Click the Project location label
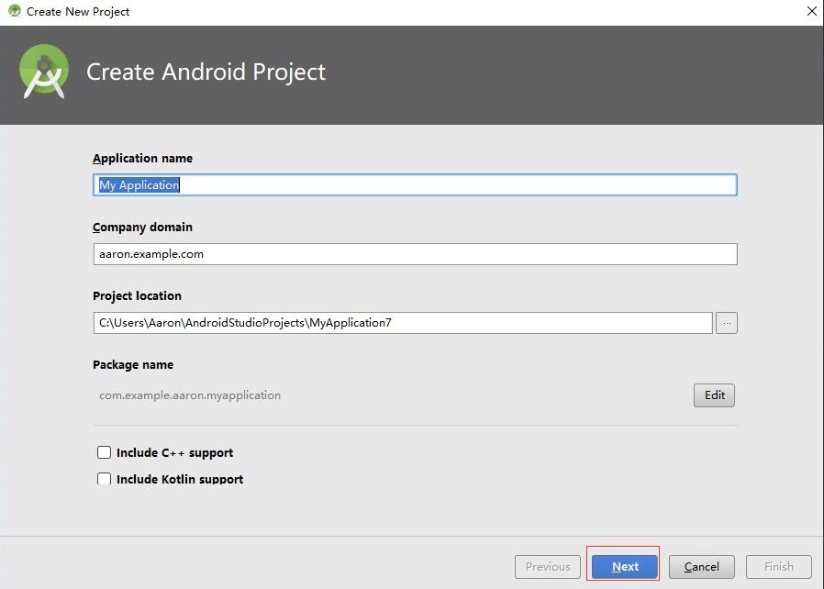 tap(137, 295)
